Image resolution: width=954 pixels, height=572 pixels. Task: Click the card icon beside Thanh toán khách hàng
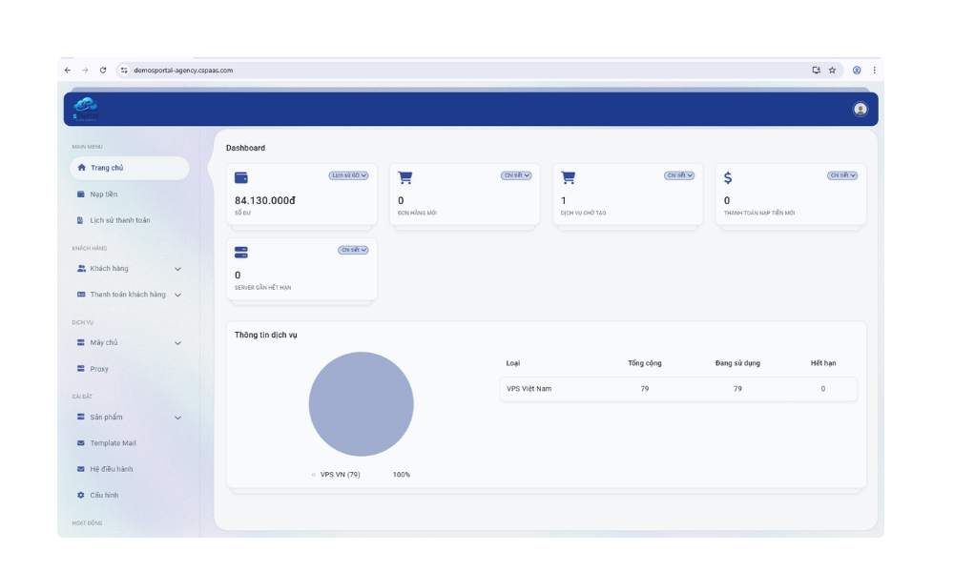click(x=81, y=295)
